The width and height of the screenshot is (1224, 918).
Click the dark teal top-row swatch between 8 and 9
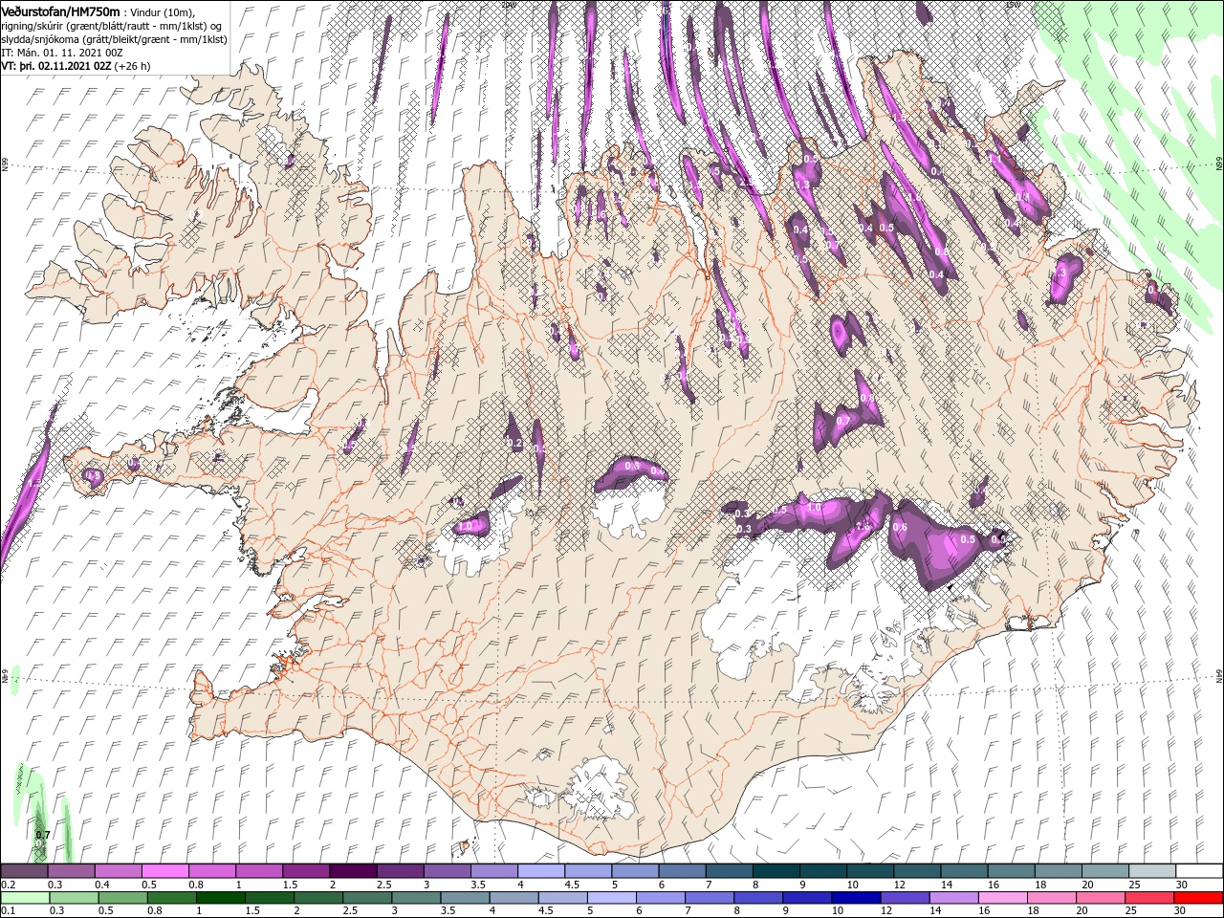[775, 871]
